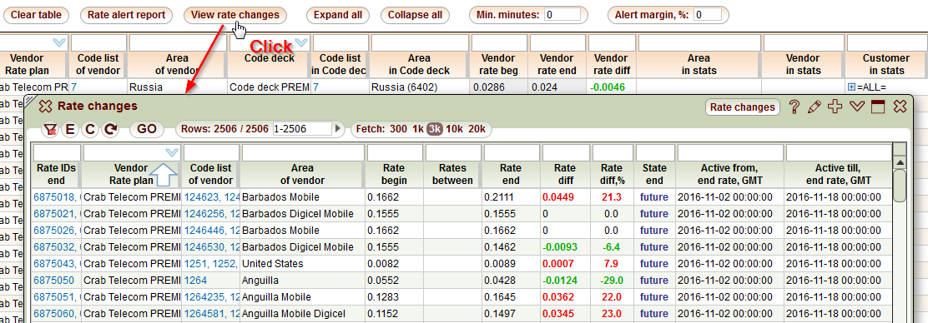Click the plus icon in window header

click(835, 107)
